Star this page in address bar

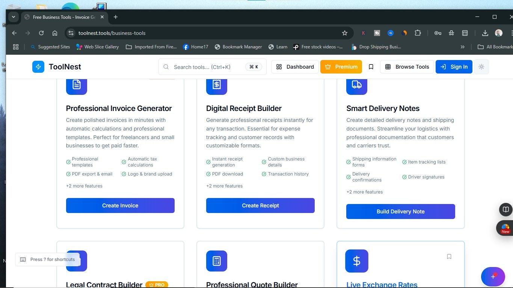point(345,33)
